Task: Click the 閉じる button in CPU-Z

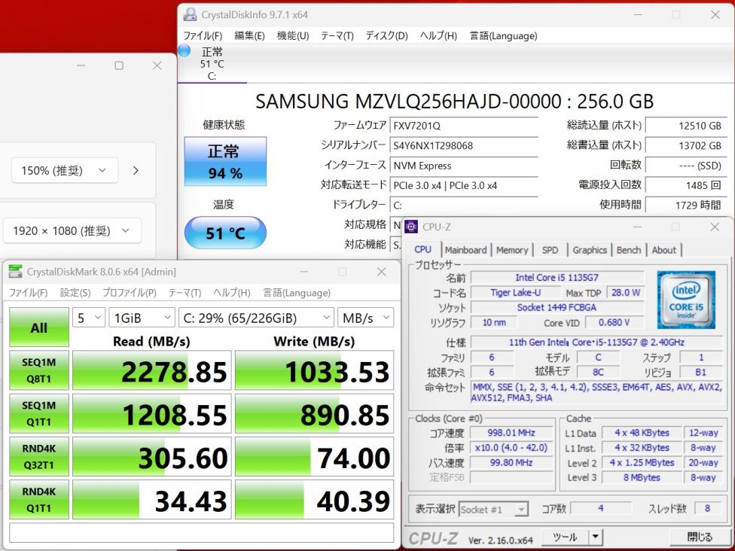Action: click(700, 537)
